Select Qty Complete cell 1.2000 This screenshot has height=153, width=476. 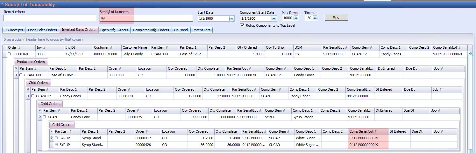coord(227,138)
